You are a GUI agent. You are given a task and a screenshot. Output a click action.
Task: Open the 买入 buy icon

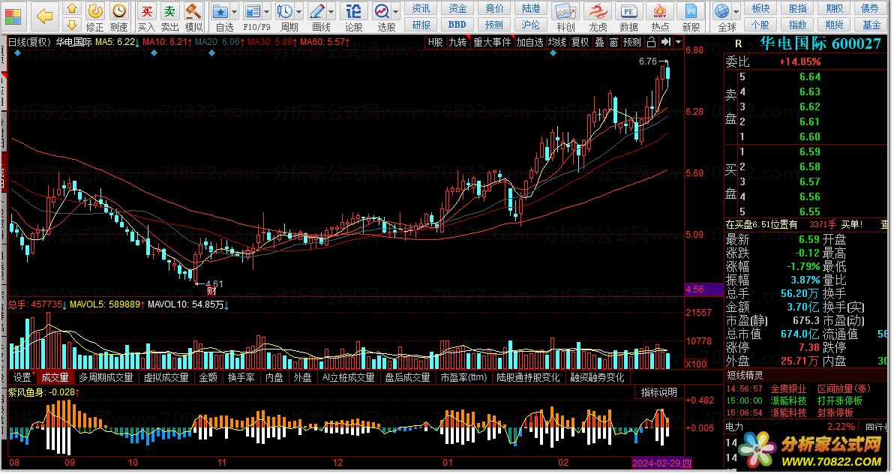tap(146, 10)
